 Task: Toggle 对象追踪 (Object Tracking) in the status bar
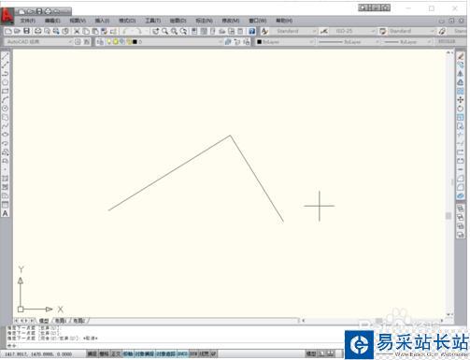click(x=165, y=353)
